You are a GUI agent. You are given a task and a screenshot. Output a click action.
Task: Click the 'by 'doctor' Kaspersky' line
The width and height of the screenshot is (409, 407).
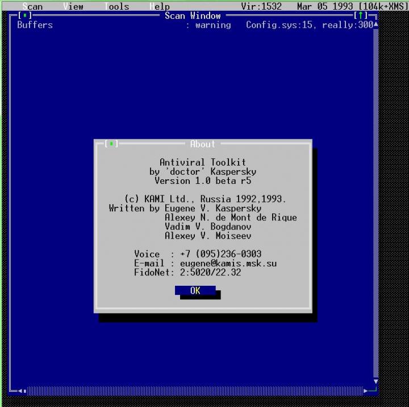203,171
